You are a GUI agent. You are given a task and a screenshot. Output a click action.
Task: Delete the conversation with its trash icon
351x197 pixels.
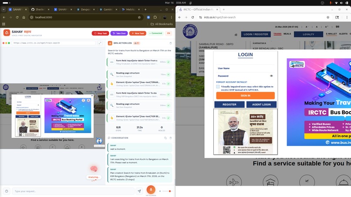pyautogui.click(x=171, y=138)
